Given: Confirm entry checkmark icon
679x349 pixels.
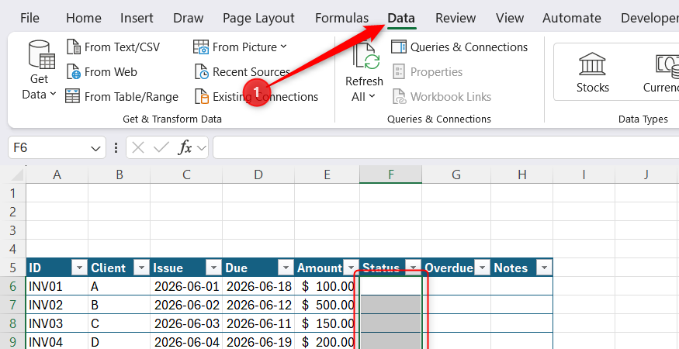Looking at the screenshot, I should coord(161,148).
